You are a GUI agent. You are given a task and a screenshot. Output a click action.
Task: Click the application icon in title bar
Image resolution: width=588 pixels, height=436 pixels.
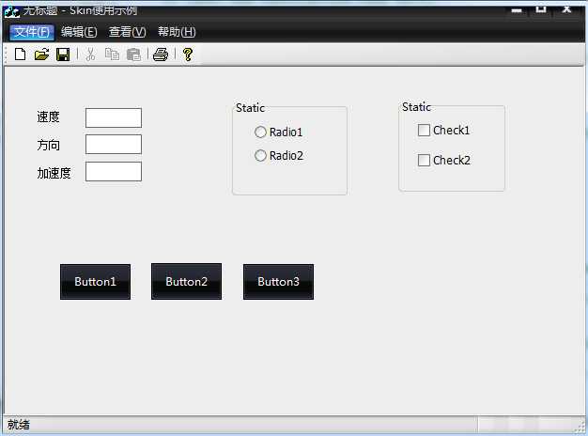point(11,11)
